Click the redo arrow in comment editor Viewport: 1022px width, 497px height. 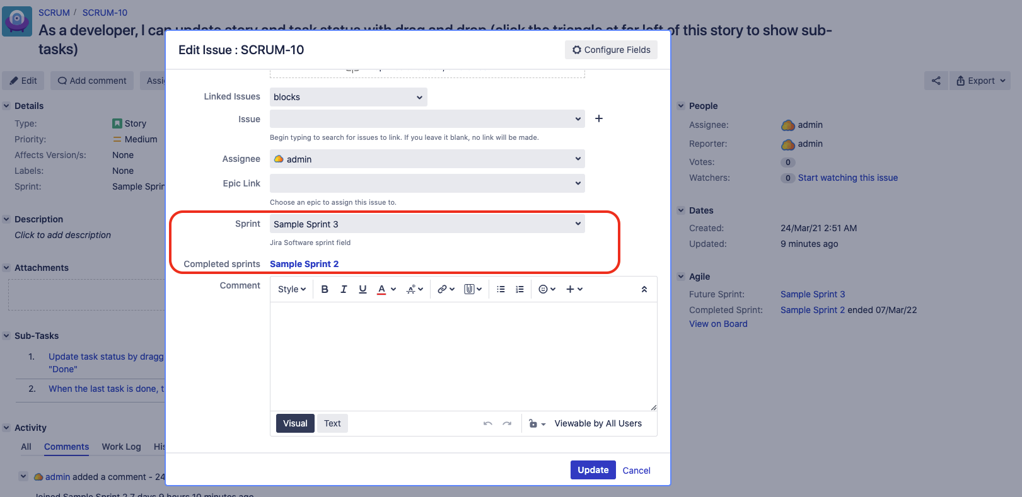click(x=507, y=423)
